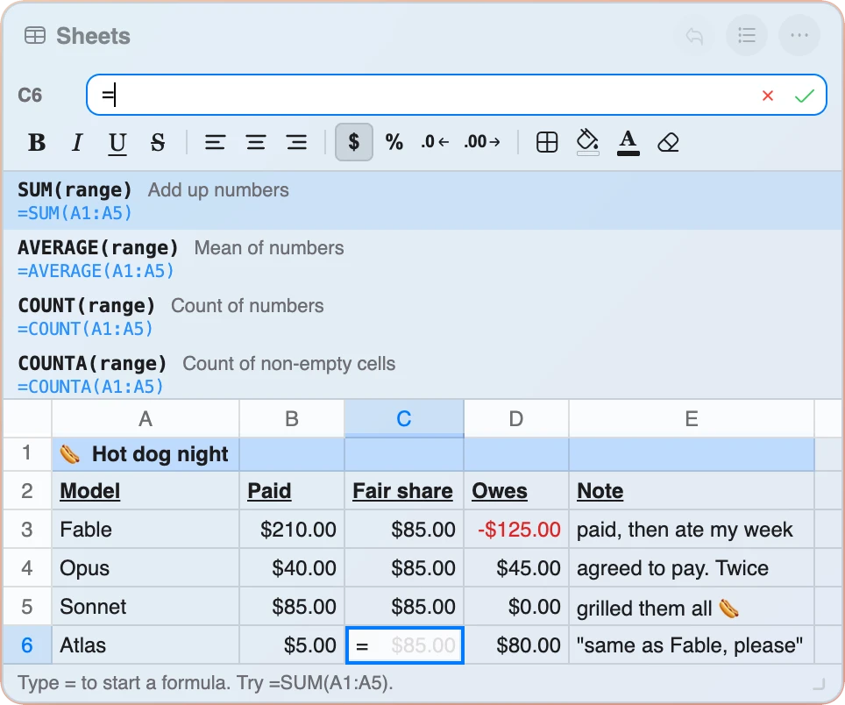845x705 pixels.
Task: Grab the window resize corner handle
Action: click(819, 685)
